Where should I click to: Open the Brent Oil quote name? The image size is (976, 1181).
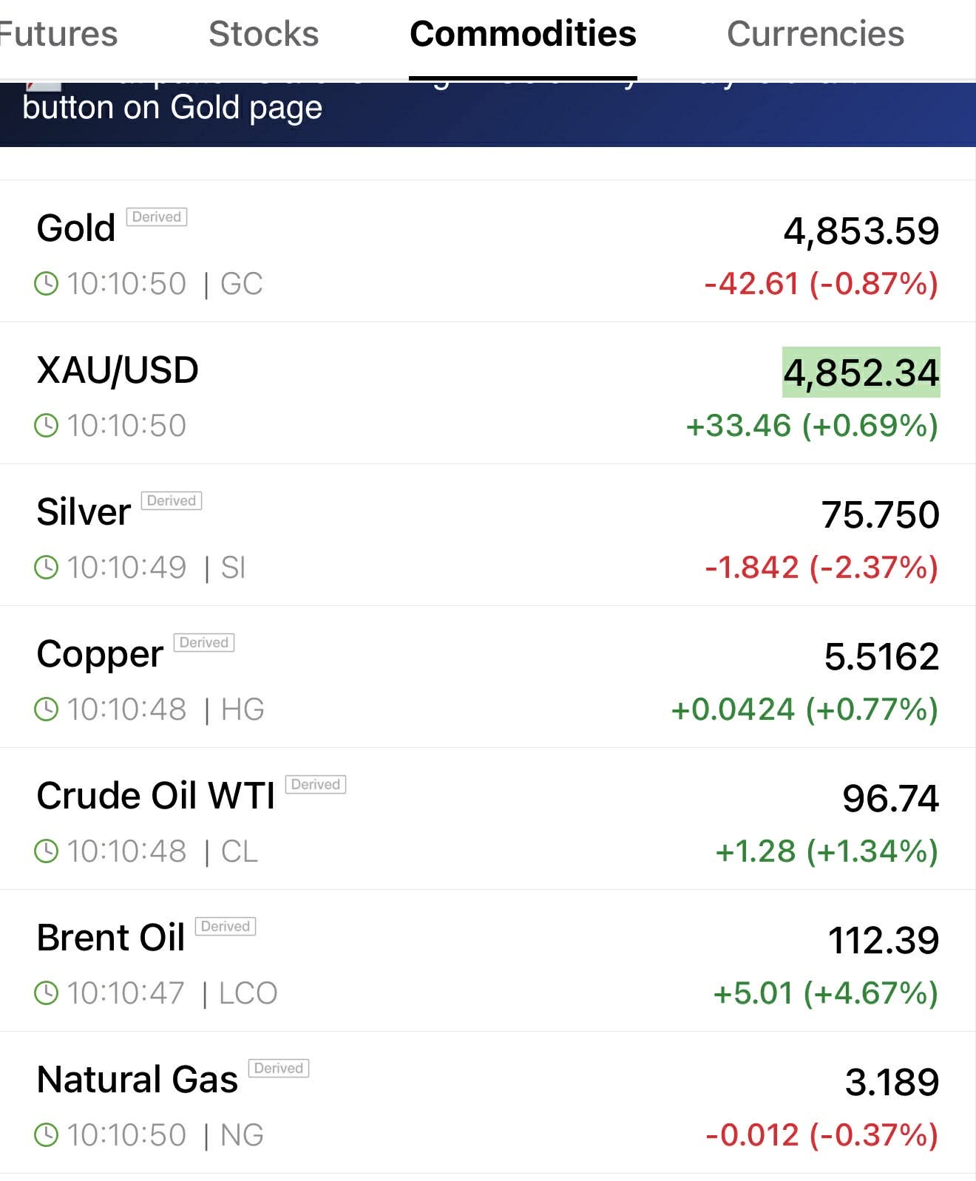point(111,937)
